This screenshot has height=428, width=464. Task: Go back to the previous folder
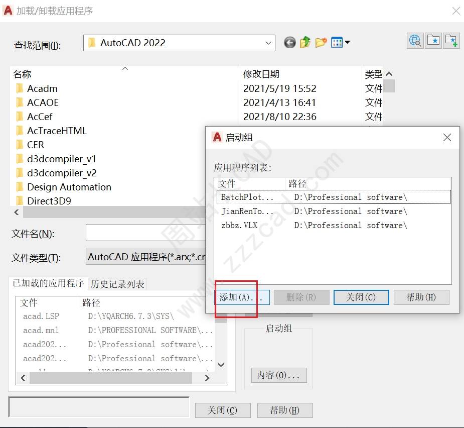[290, 42]
